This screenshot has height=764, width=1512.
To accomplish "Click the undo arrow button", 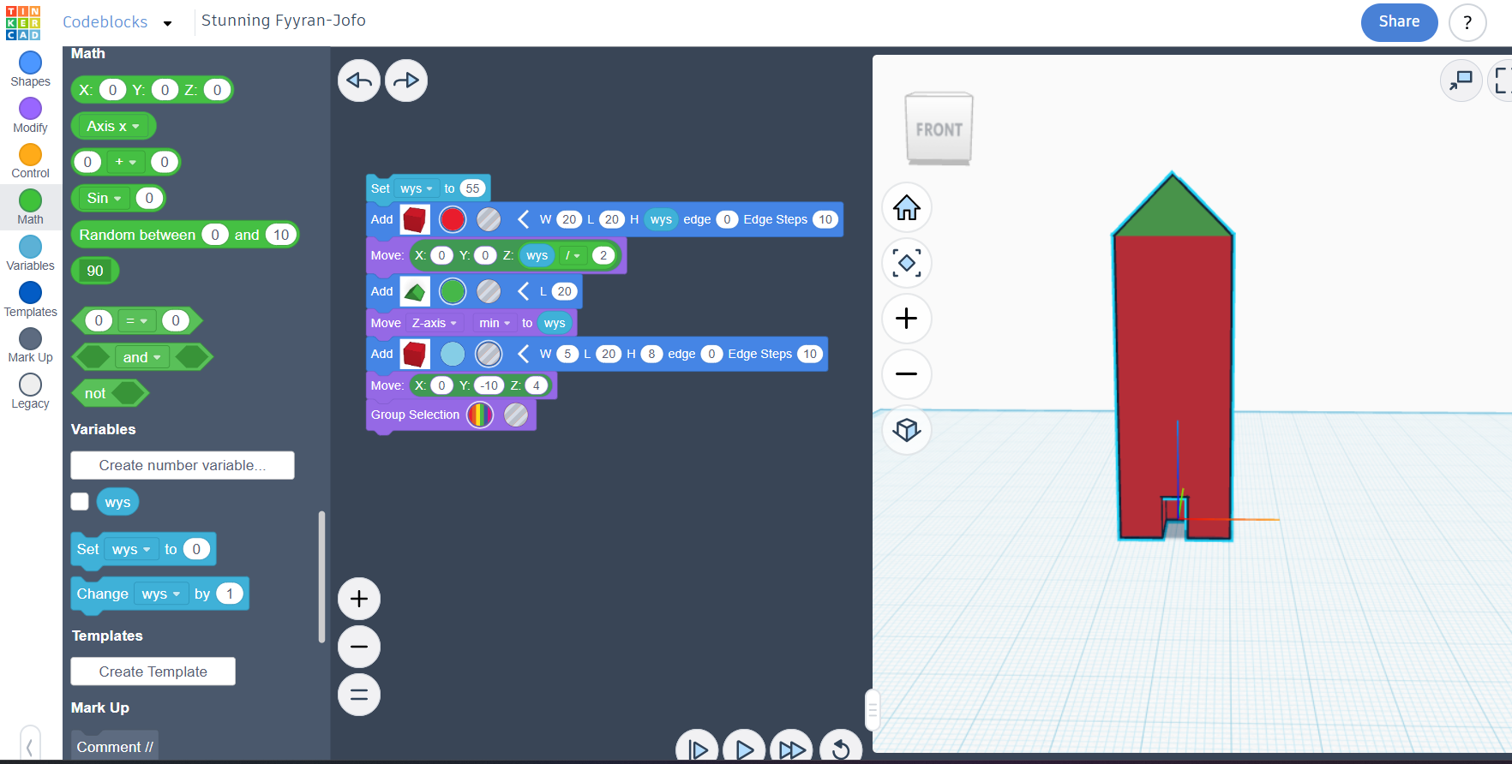I will 358,81.
